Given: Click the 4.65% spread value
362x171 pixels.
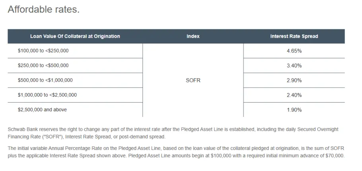Looking at the screenshot, I should 294,51.
